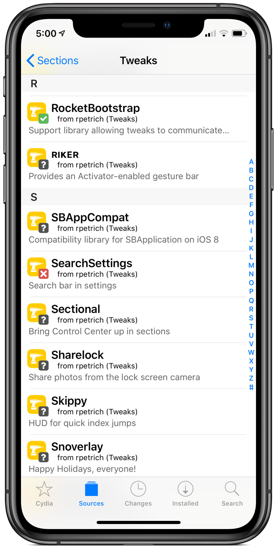The width and height of the screenshot is (277, 548).
Task: Open the Installed packages tab
Action: click(185, 494)
